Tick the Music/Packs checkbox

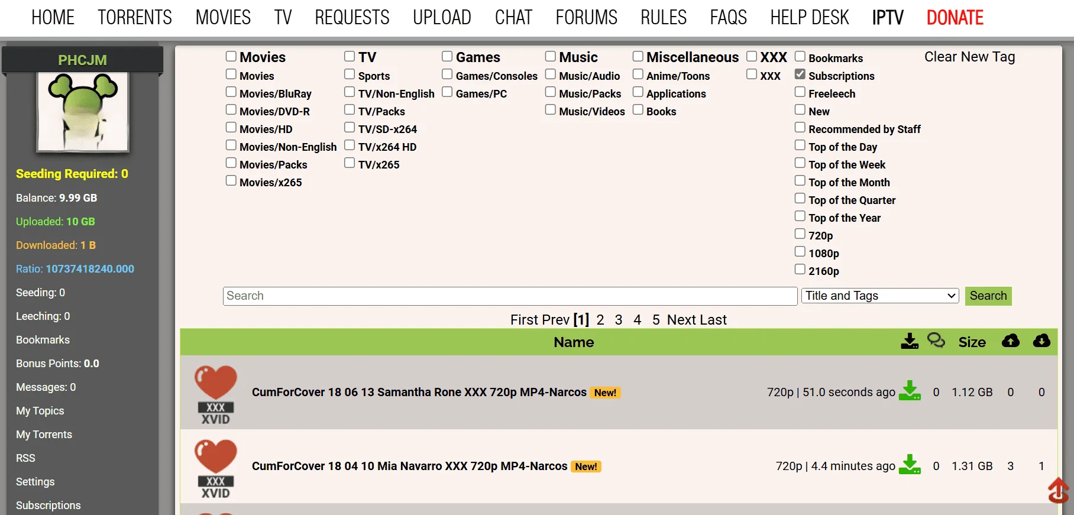pos(551,92)
